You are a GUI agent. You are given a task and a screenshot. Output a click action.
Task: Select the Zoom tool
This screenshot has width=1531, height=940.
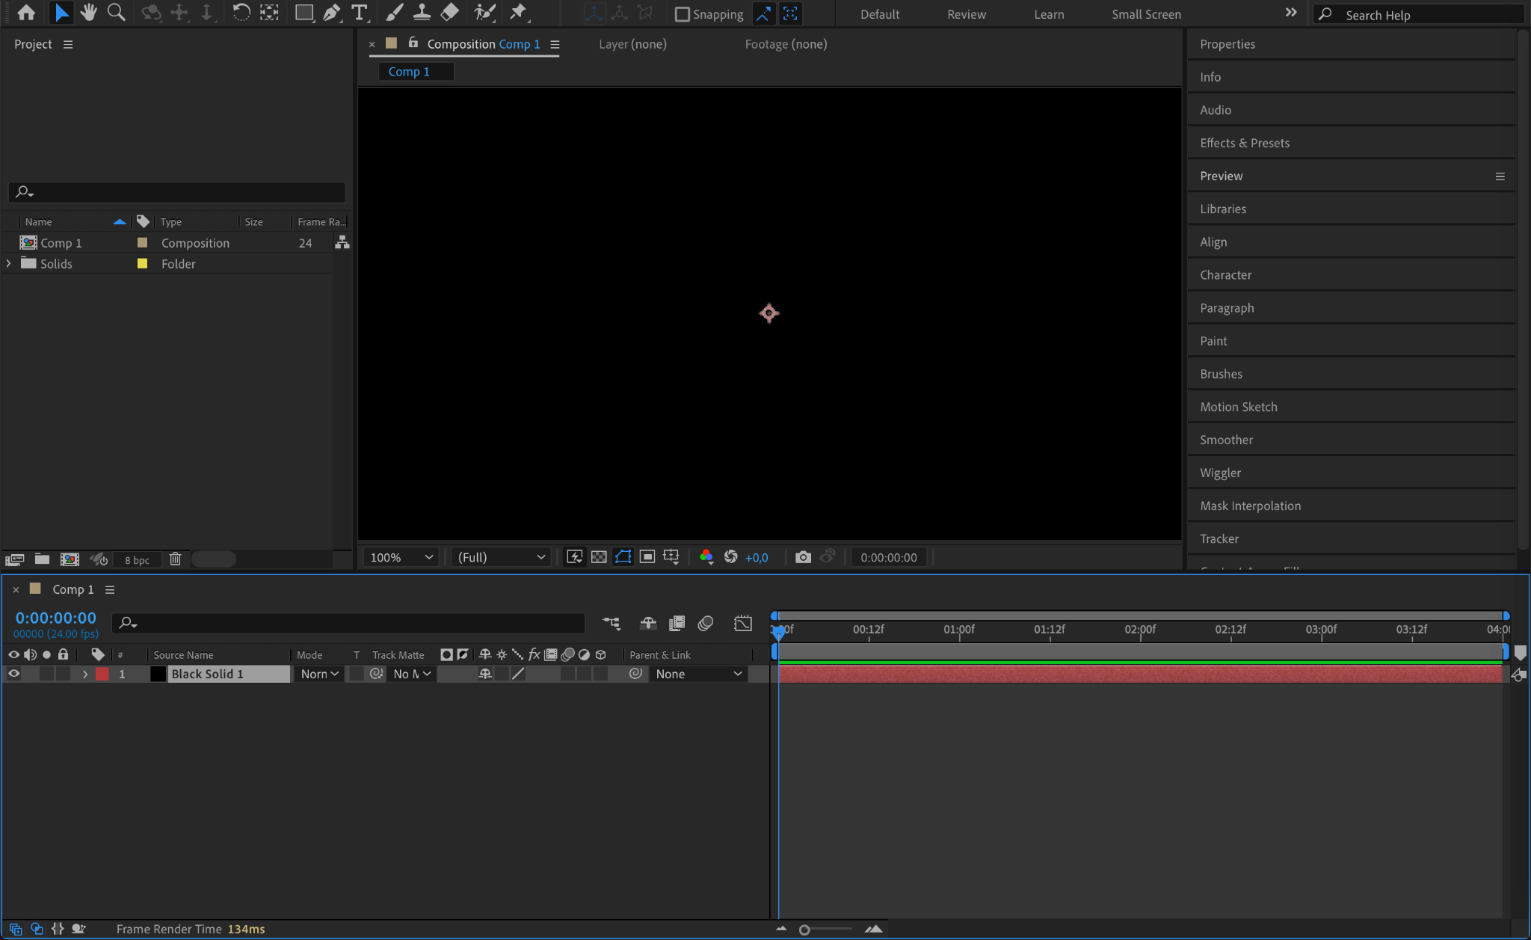[116, 13]
